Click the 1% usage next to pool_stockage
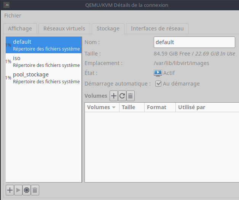 (x=8, y=78)
